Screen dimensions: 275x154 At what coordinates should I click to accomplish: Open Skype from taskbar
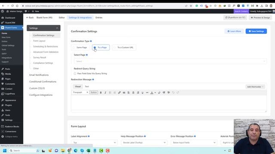(82, 151)
